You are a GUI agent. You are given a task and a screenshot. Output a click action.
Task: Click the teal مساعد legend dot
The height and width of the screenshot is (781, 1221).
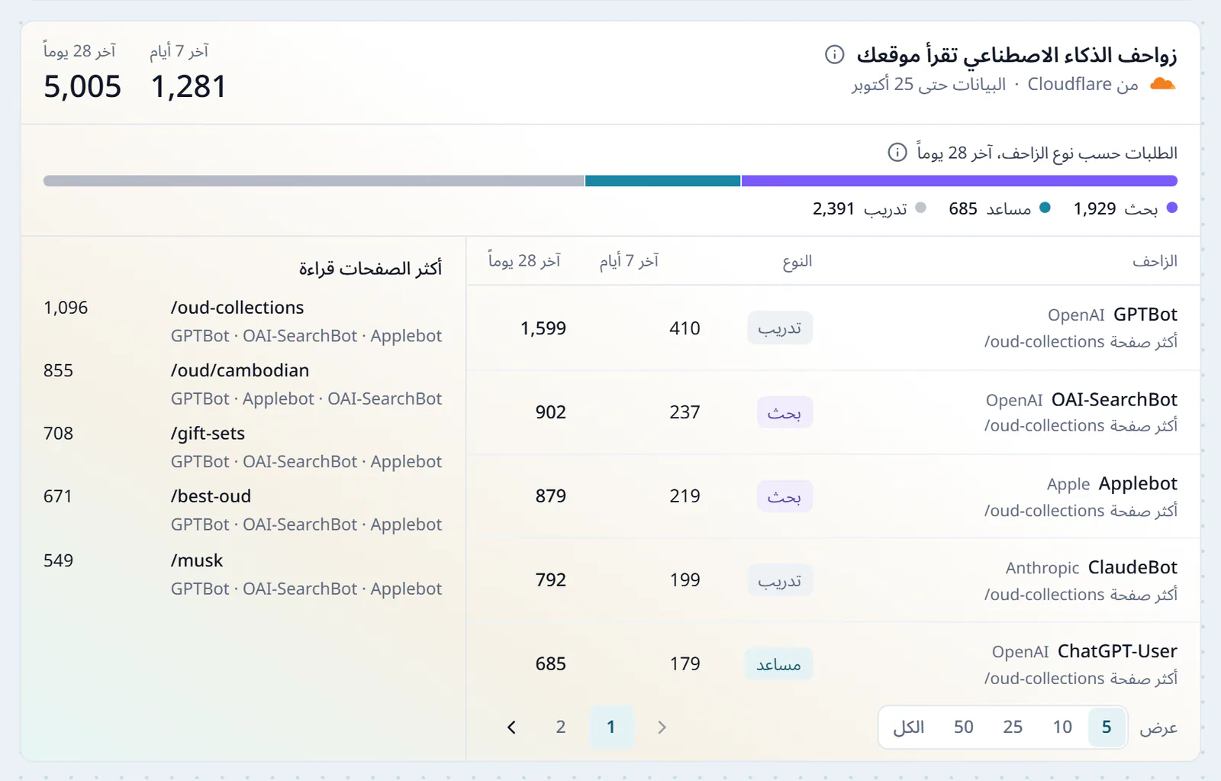1045,208
